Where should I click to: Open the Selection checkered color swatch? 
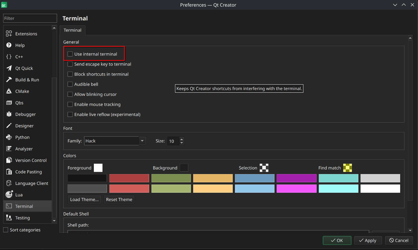click(264, 168)
